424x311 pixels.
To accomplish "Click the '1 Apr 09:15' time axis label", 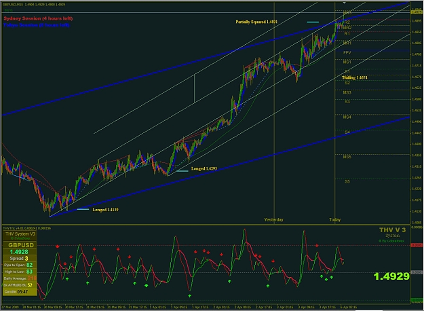I will click(x=179, y=307).
